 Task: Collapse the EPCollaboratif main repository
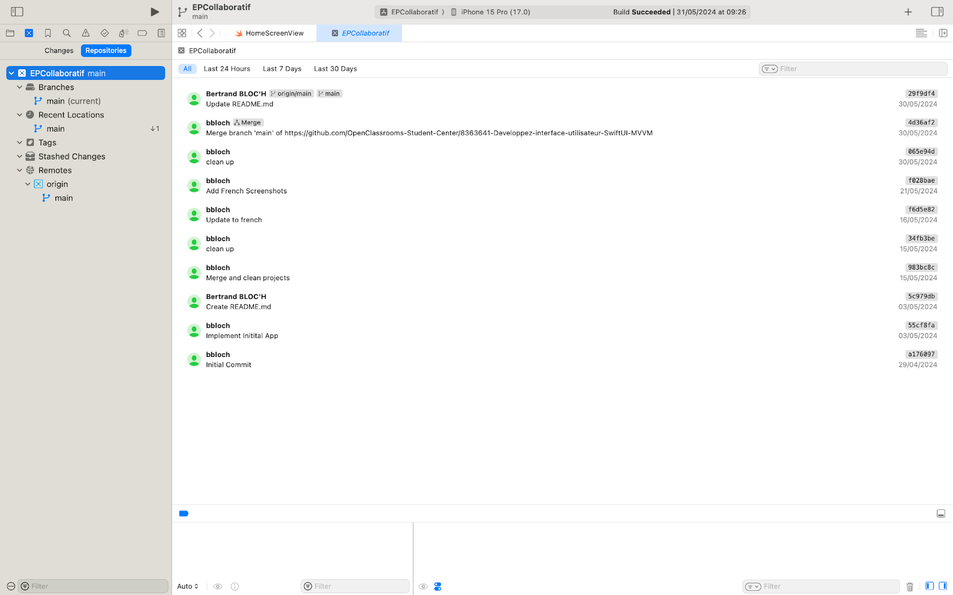tap(11, 73)
